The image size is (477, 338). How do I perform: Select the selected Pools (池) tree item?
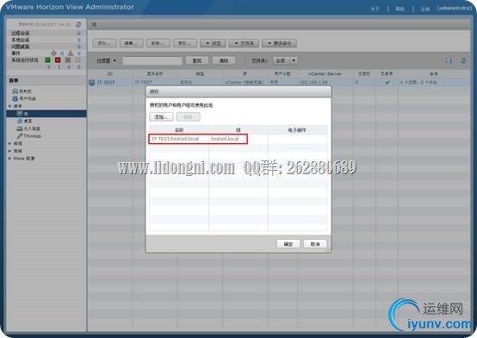click(x=46, y=114)
